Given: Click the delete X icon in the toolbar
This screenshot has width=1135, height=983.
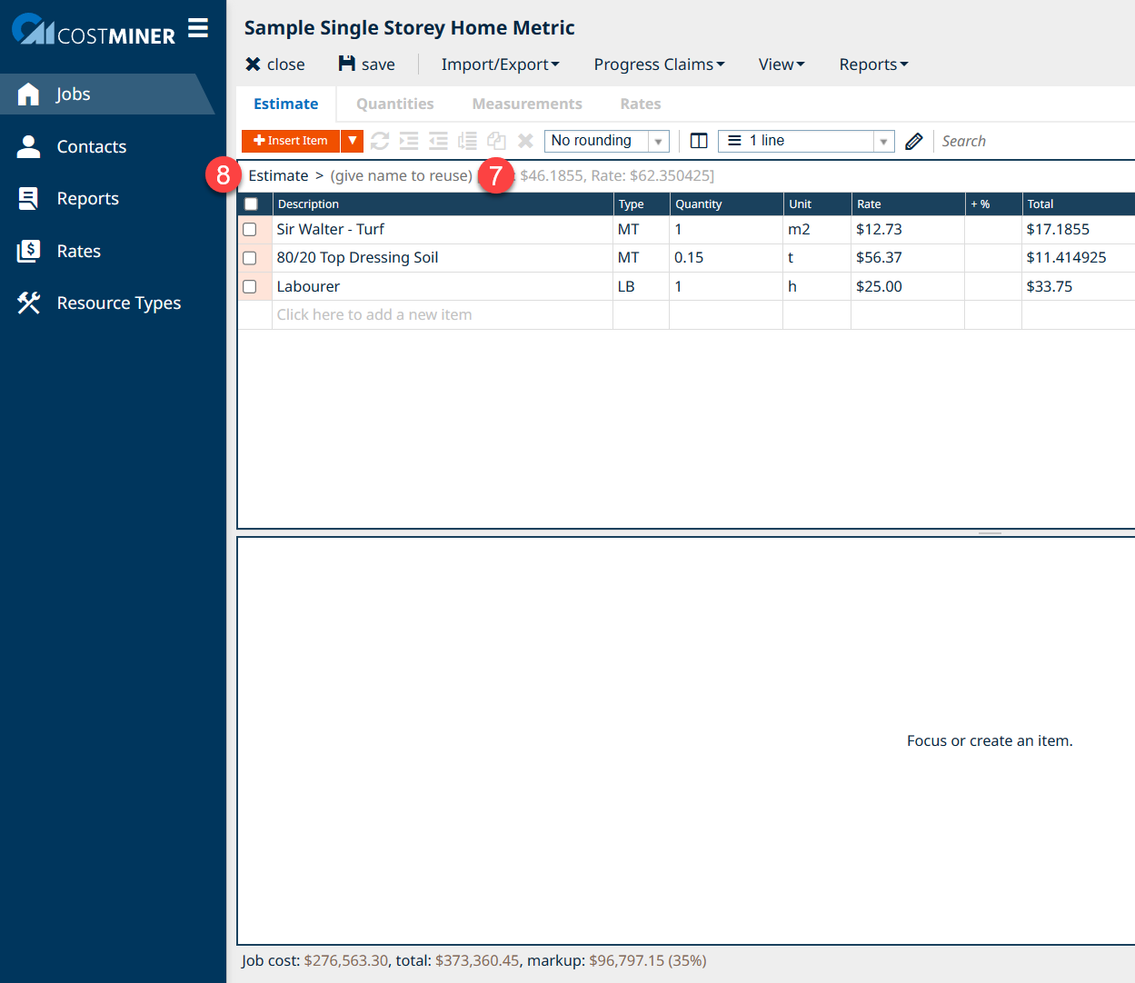Looking at the screenshot, I should point(525,141).
